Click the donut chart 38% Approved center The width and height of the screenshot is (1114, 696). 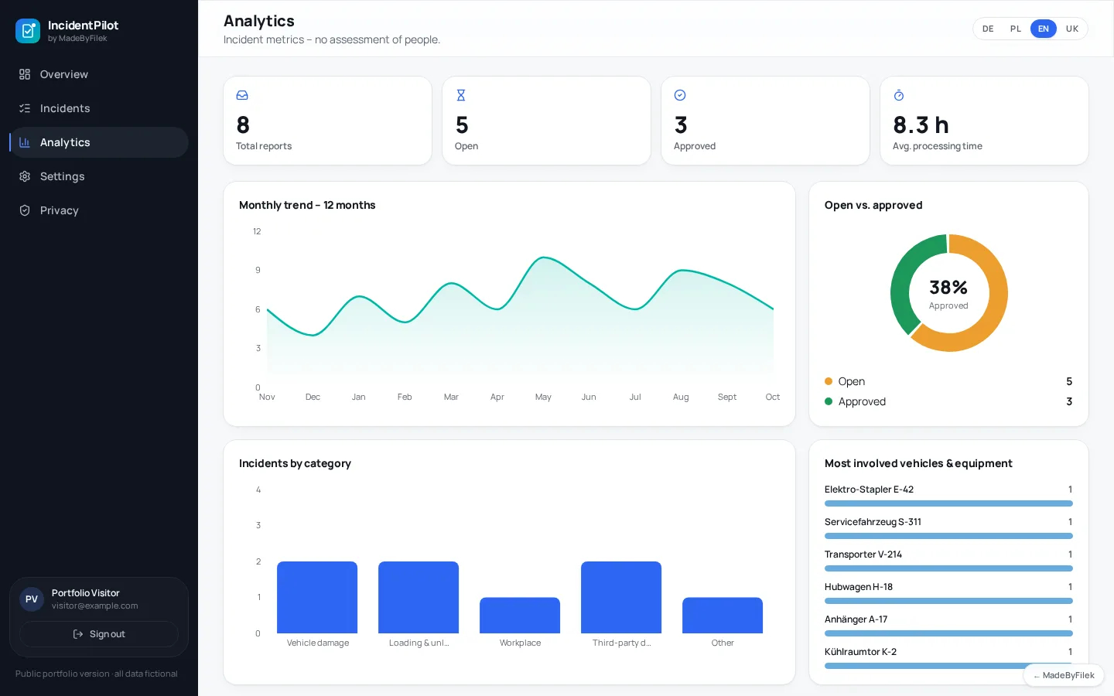[948, 293]
